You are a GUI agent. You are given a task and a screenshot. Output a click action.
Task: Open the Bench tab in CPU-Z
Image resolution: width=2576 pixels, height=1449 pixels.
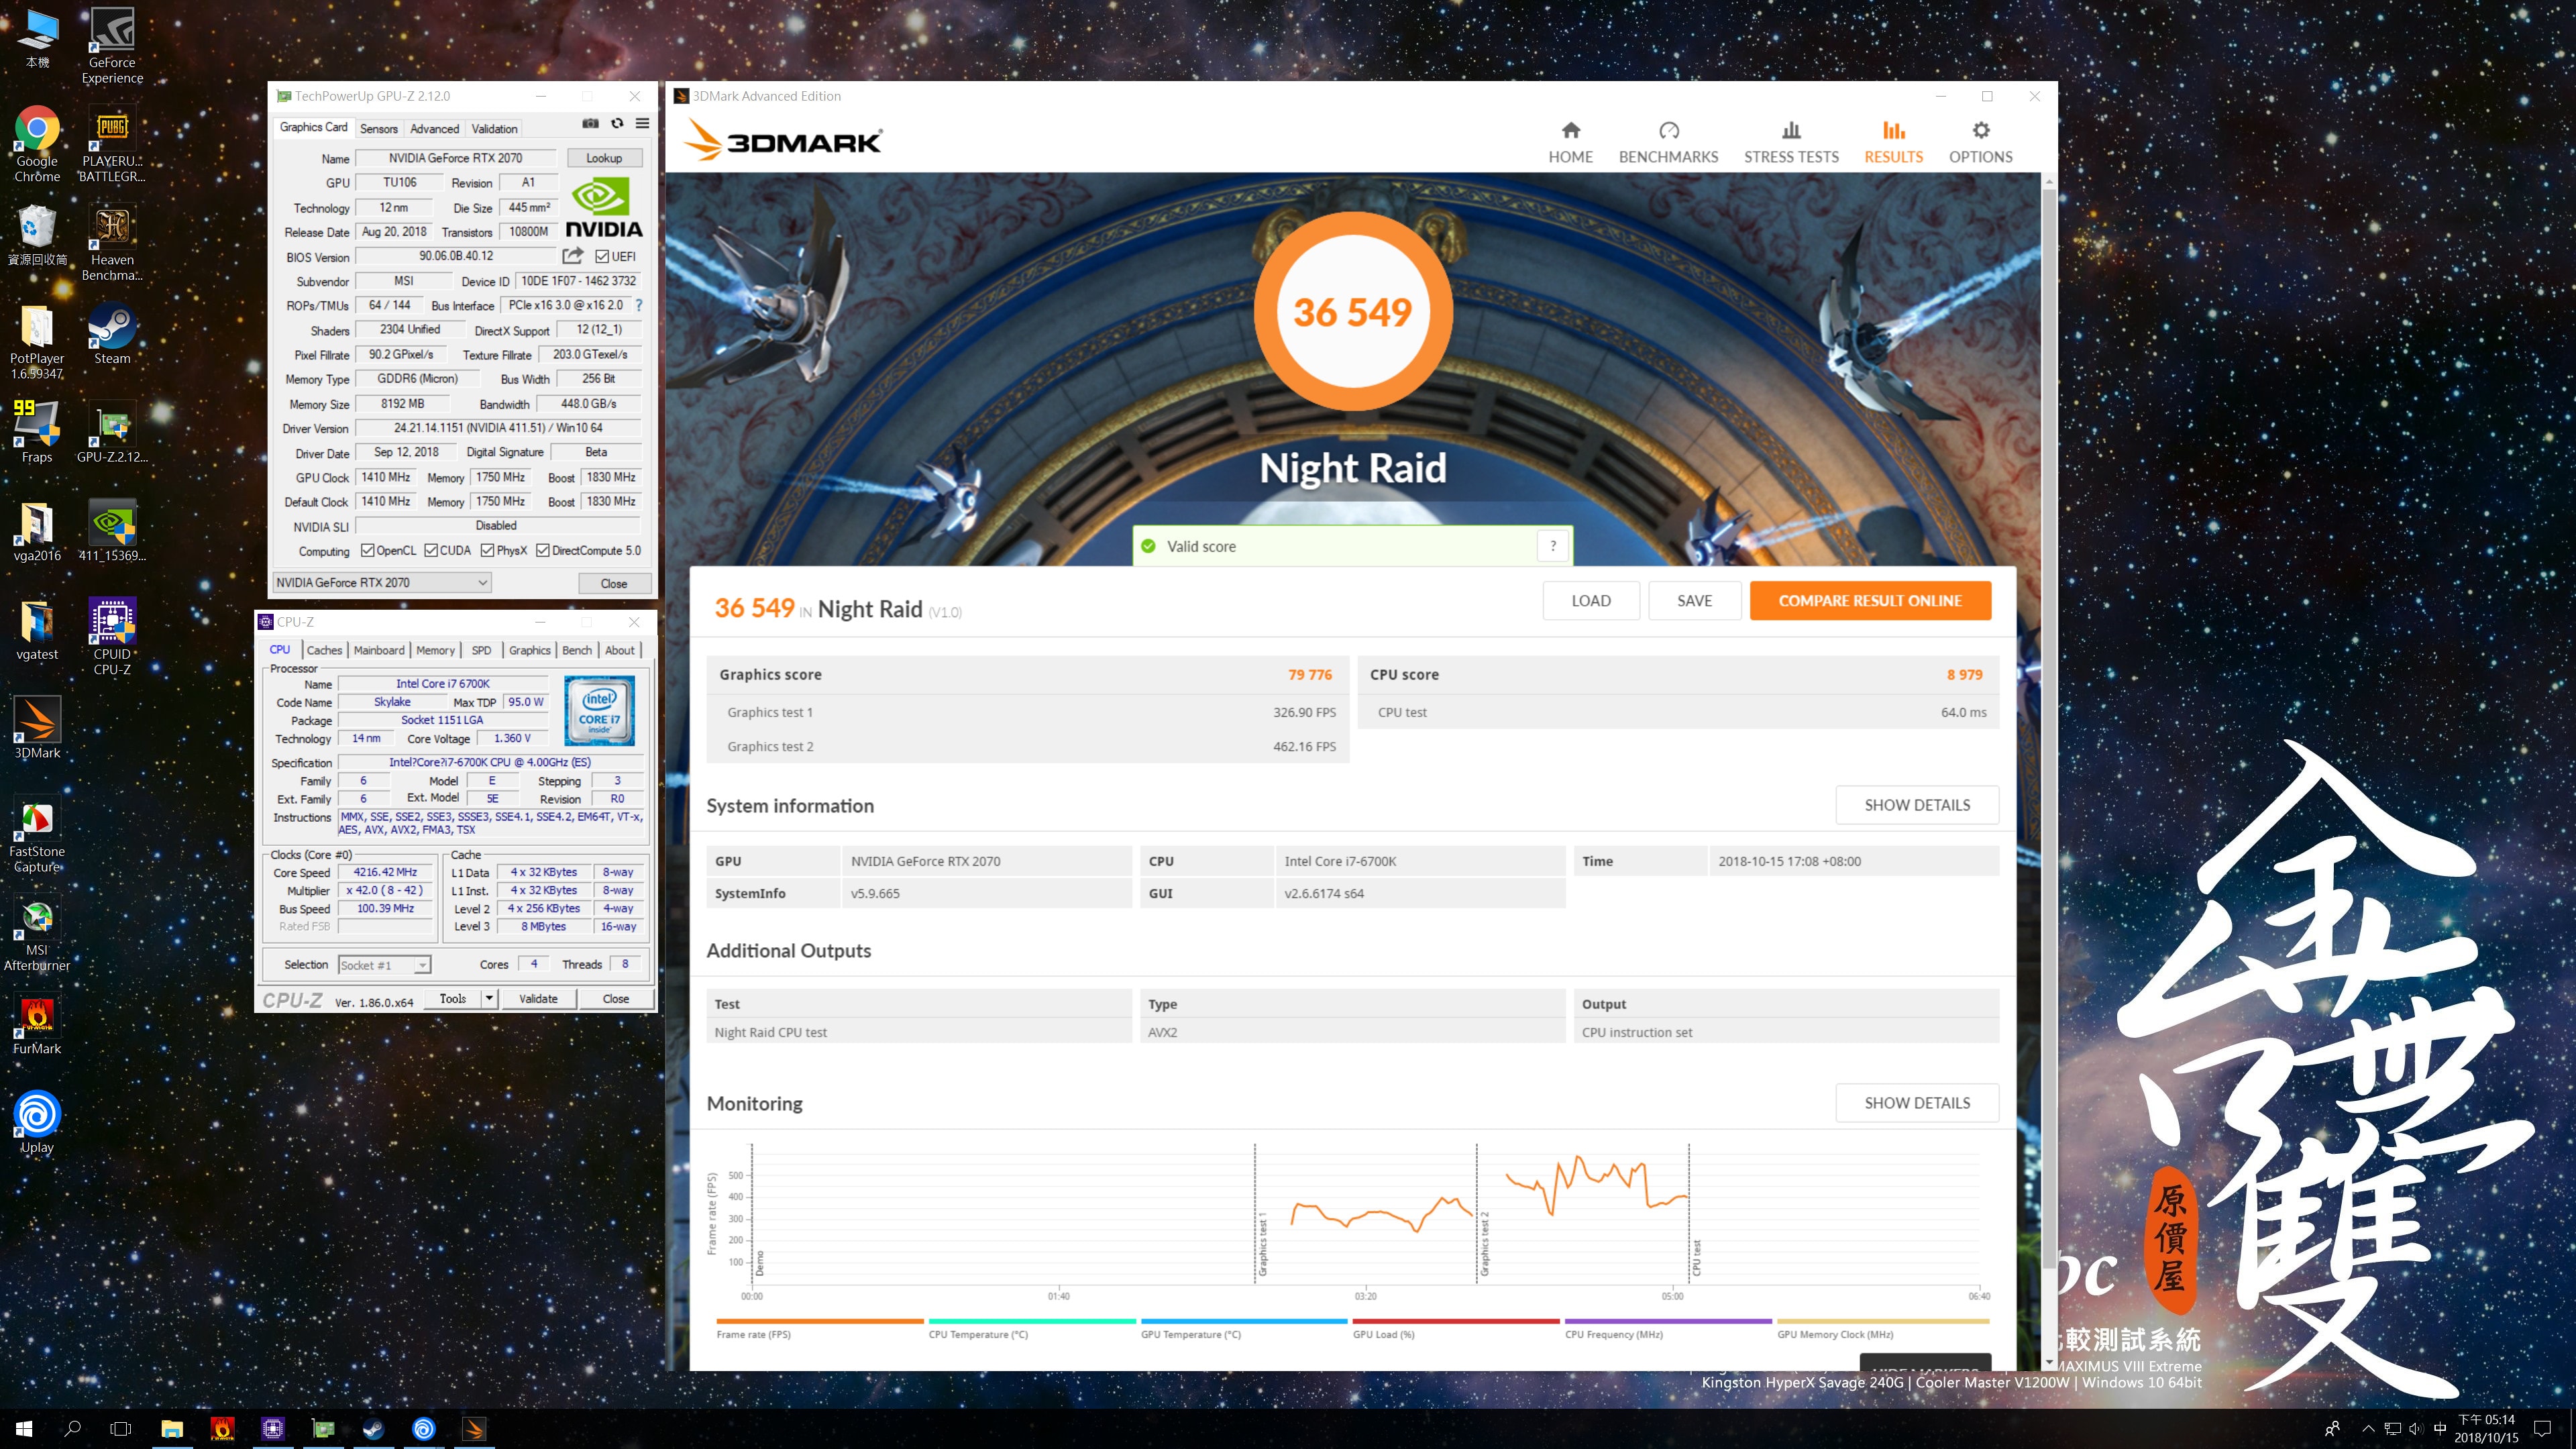[576, 650]
